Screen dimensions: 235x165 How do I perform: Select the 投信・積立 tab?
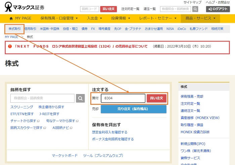pyautogui.click(x=70, y=29)
